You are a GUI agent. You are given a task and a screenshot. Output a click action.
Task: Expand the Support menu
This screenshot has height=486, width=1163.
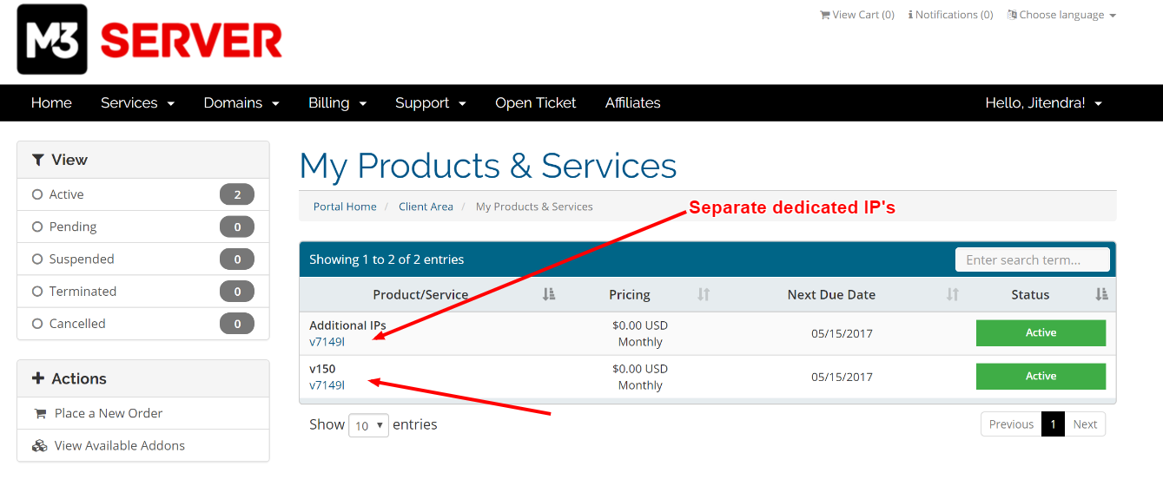tap(431, 102)
